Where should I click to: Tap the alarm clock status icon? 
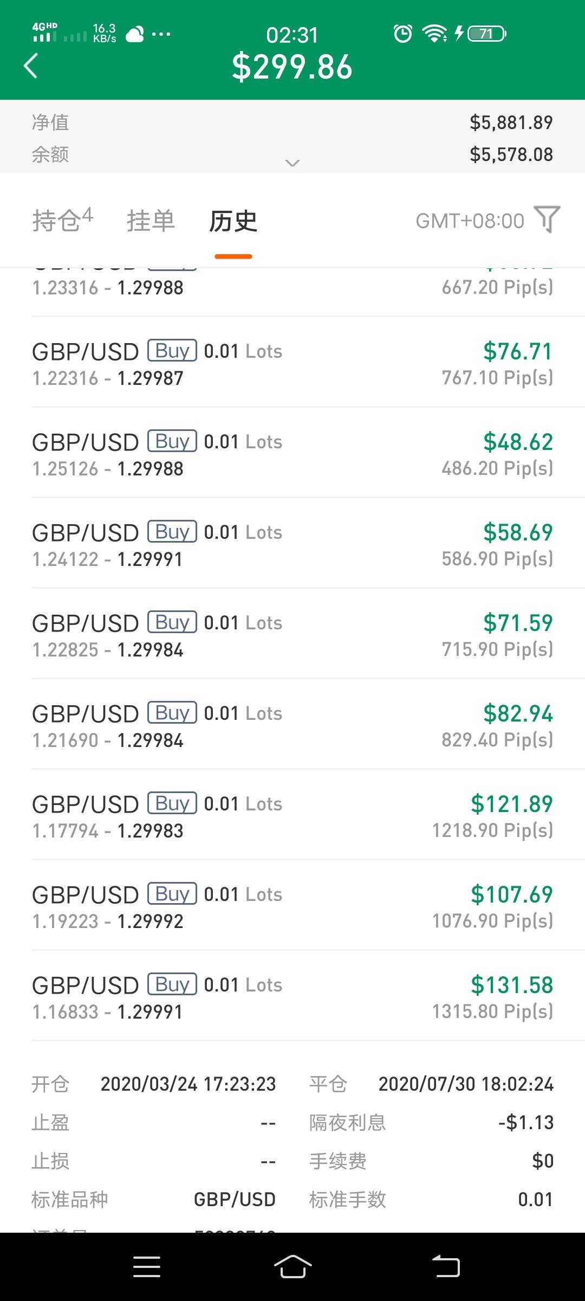pos(402,34)
